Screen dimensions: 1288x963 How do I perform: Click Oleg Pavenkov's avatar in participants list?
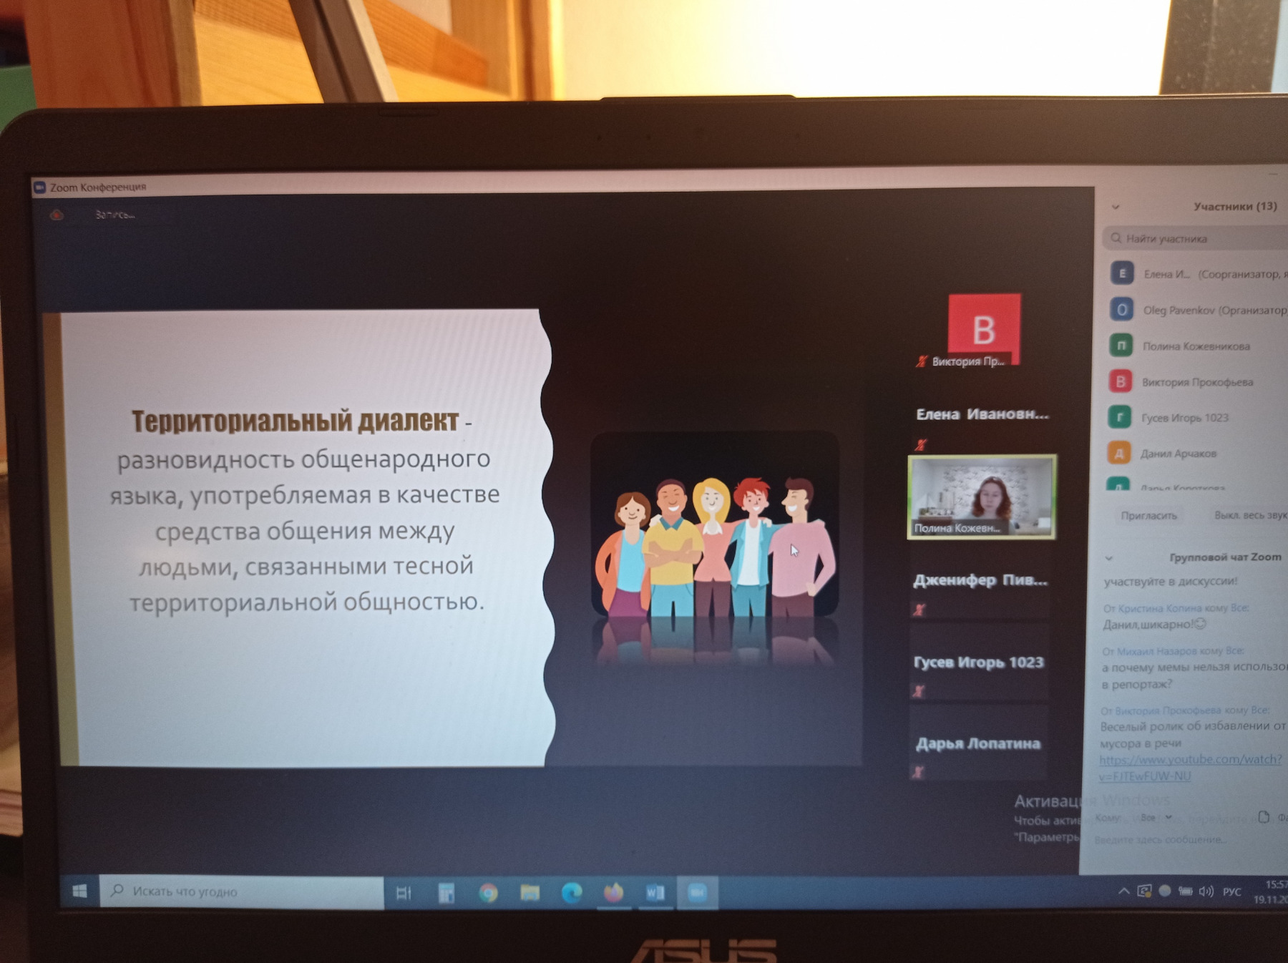[1121, 310]
